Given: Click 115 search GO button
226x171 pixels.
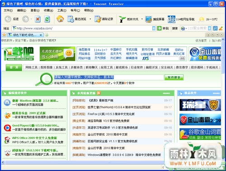Looking at the screenshot, I should [182, 58].
